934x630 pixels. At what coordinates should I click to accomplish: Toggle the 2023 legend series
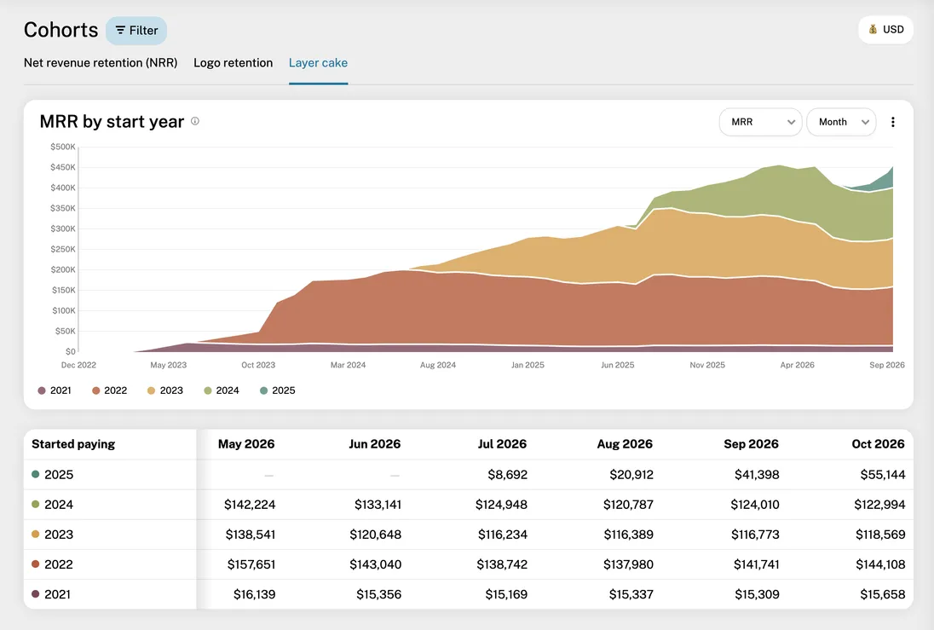(x=165, y=390)
